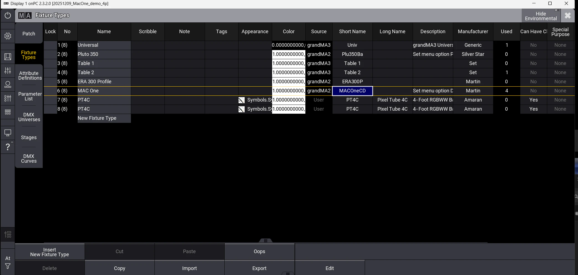
Task: Open Special Purpose value for Table 2 row
Action: tap(560, 72)
